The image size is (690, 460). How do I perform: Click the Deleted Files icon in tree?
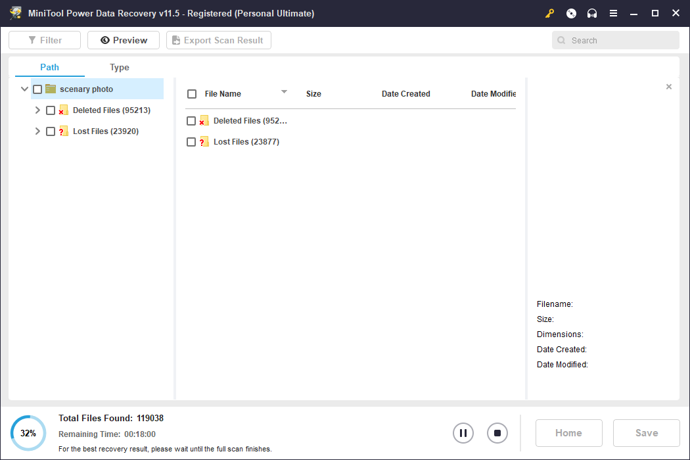[x=63, y=110]
